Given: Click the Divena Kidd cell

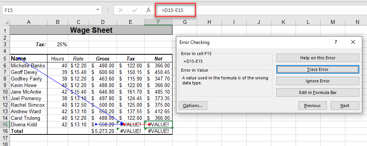Looking at the screenshot, I should tap(29, 124).
